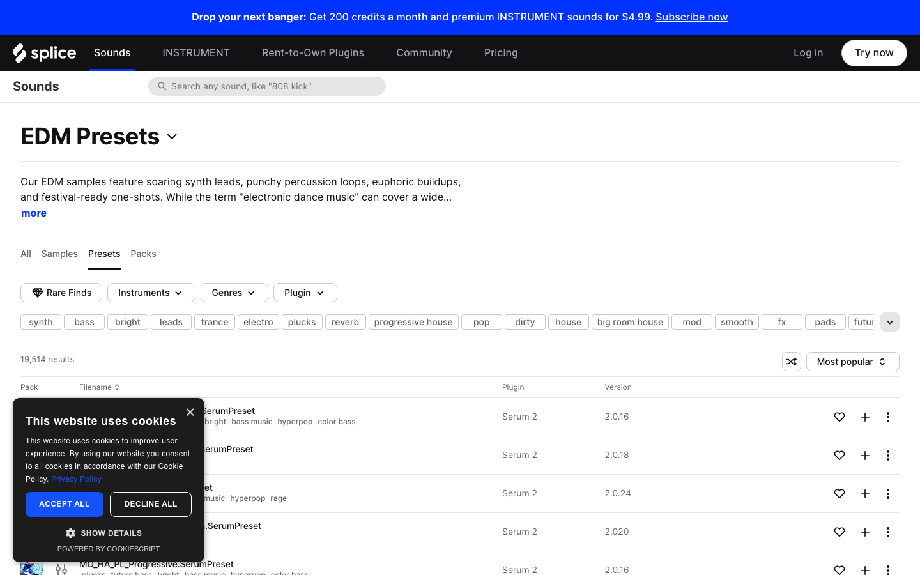Click preset sliders icon beside MO_HA_PL_Progressive
The image size is (920, 575).
click(x=61, y=569)
